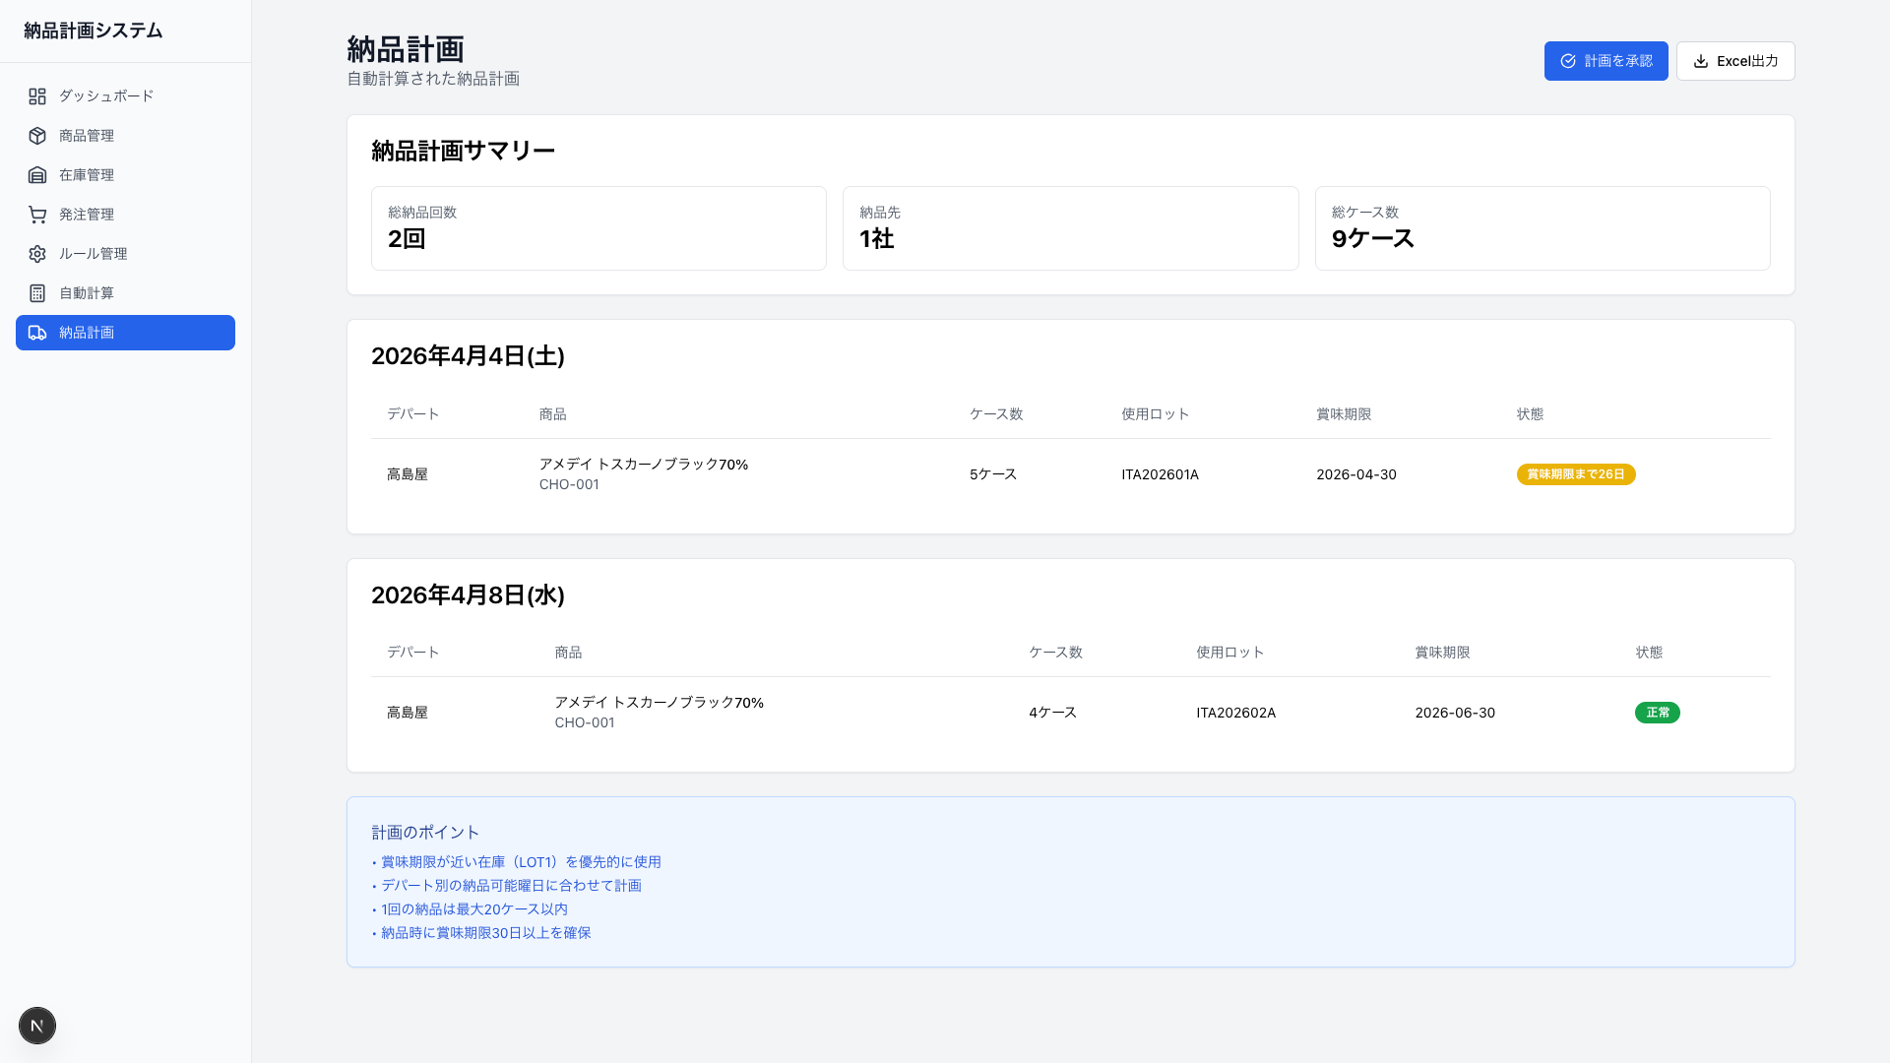
Task: Select the 総納品回数 summary card
Action: click(x=598, y=227)
